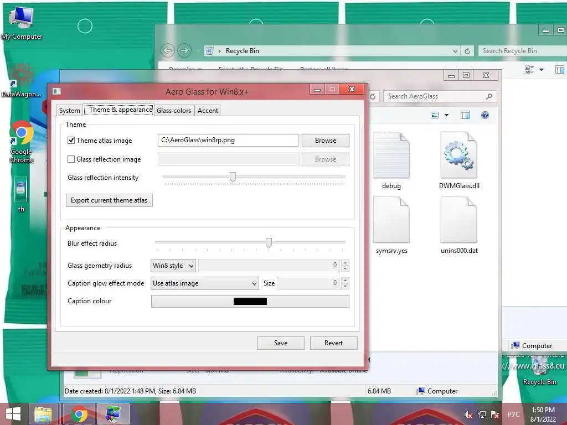This screenshot has width=567, height=425.
Task: Click the Windows Start button
Action: pyautogui.click(x=13, y=414)
